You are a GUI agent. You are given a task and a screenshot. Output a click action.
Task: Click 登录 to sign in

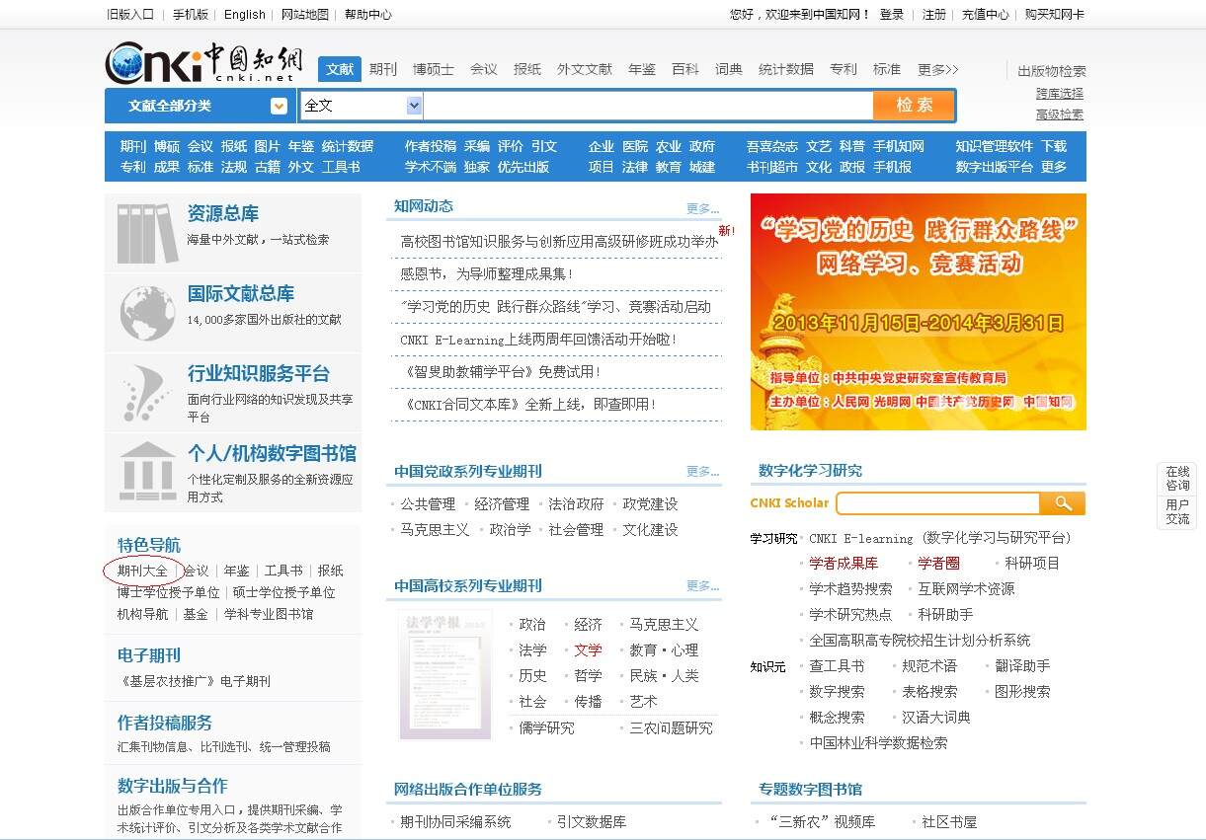(x=892, y=14)
